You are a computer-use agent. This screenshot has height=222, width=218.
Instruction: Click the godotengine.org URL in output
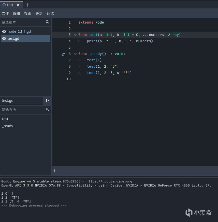point(109,181)
